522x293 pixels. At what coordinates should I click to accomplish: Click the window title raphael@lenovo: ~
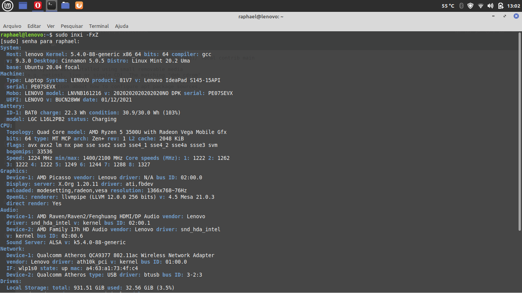(261, 16)
